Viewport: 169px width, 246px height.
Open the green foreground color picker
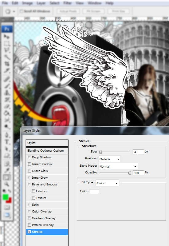click(x=5, y=197)
